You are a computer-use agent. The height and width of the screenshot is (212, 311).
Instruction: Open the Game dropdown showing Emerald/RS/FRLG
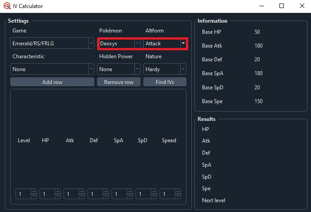click(x=52, y=43)
